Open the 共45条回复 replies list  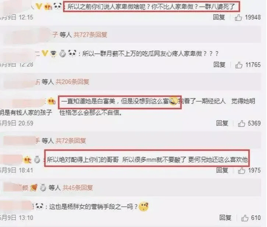click(78, 188)
